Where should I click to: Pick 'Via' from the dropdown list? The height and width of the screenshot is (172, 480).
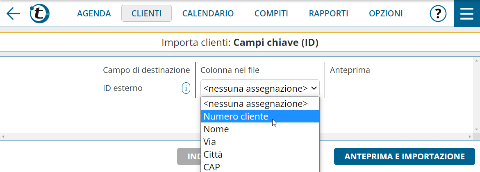pyautogui.click(x=260, y=142)
